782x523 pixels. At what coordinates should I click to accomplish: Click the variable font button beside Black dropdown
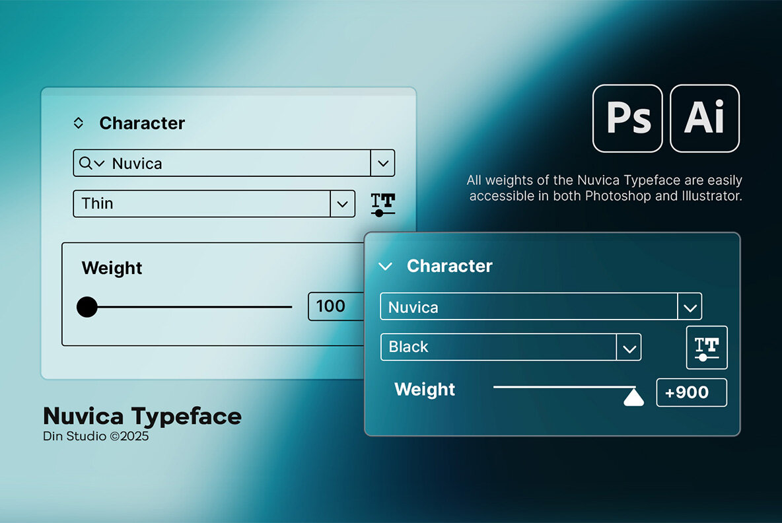(707, 347)
